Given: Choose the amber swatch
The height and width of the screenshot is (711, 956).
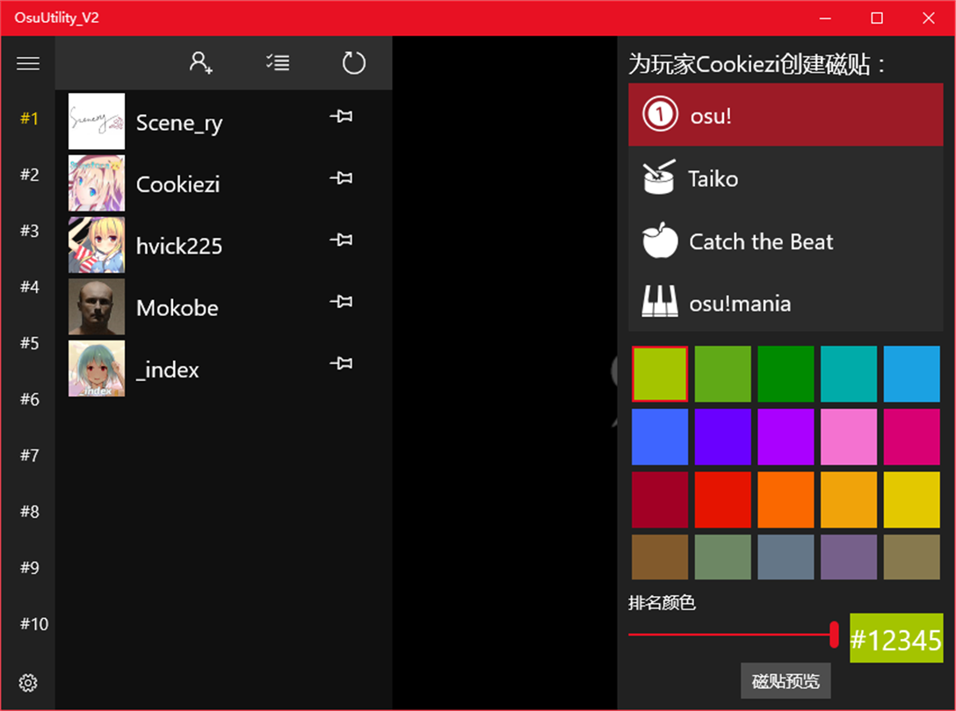Looking at the screenshot, I should click(x=849, y=499).
